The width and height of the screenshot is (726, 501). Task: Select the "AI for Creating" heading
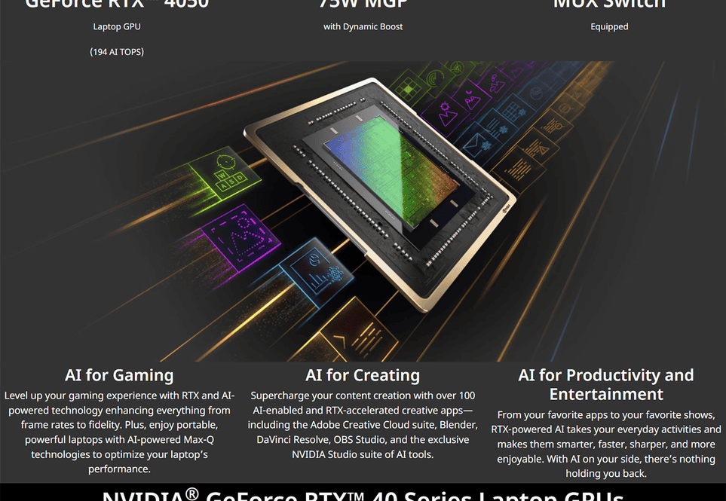tap(363, 375)
